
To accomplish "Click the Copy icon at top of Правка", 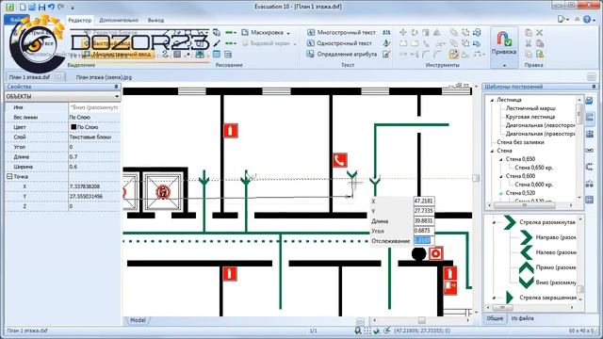I will point(529,33).
